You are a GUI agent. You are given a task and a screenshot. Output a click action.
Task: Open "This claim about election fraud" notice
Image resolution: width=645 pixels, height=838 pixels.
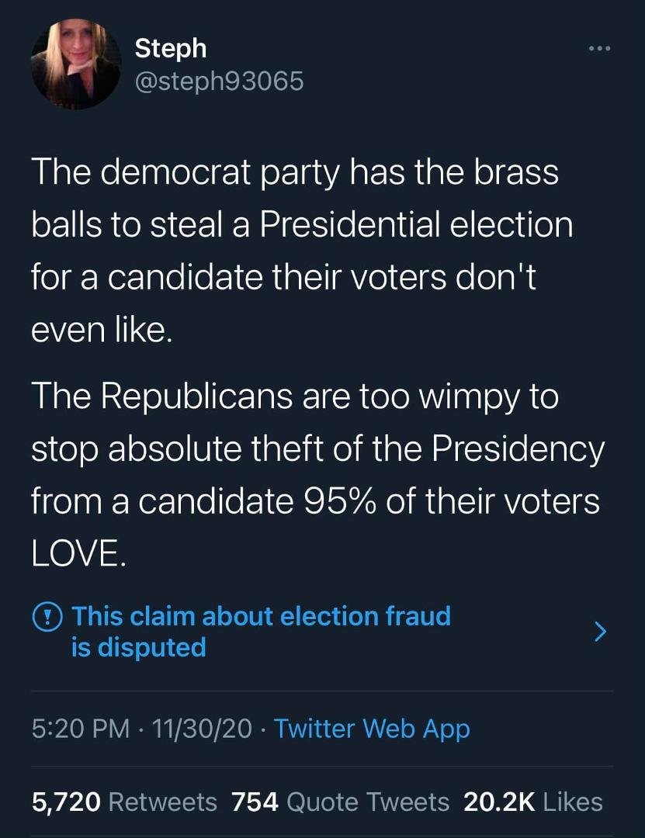pyautogui.click(x=261, y=615)
